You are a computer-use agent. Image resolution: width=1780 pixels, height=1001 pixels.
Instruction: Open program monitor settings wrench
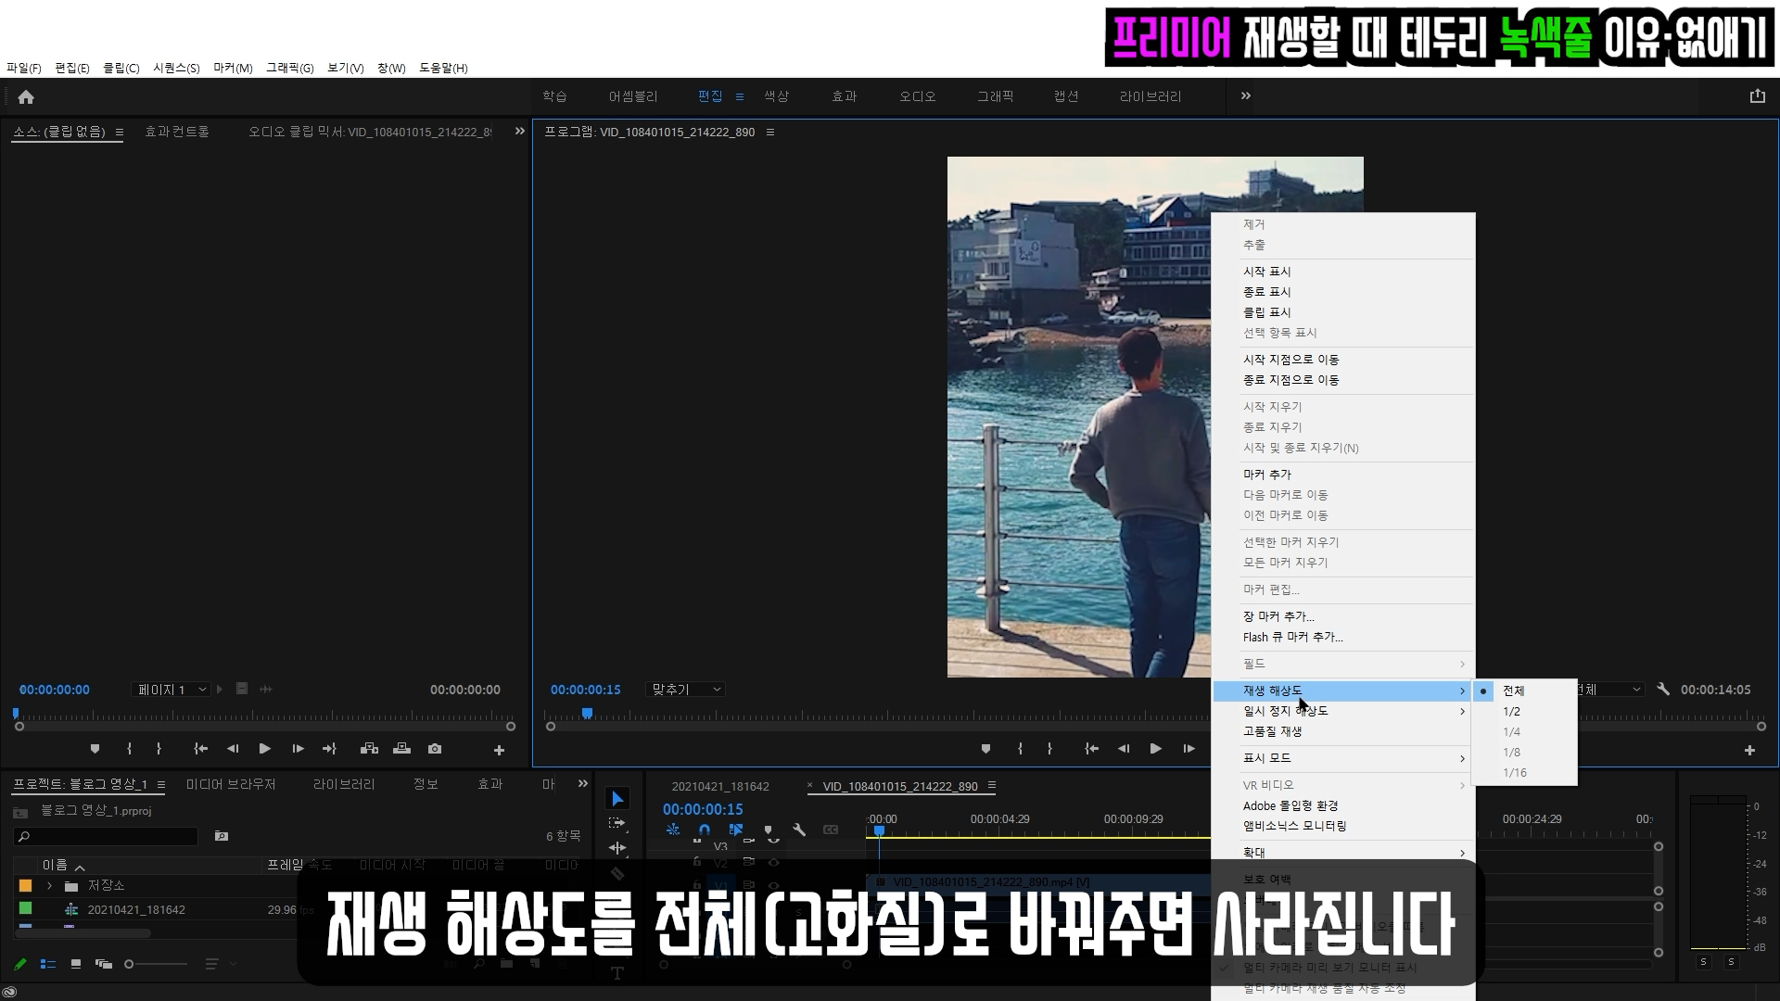[x=1663, y=690]
